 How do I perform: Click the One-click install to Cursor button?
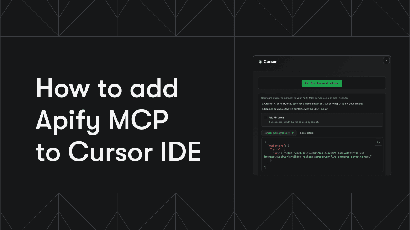[x=322, y=83]
